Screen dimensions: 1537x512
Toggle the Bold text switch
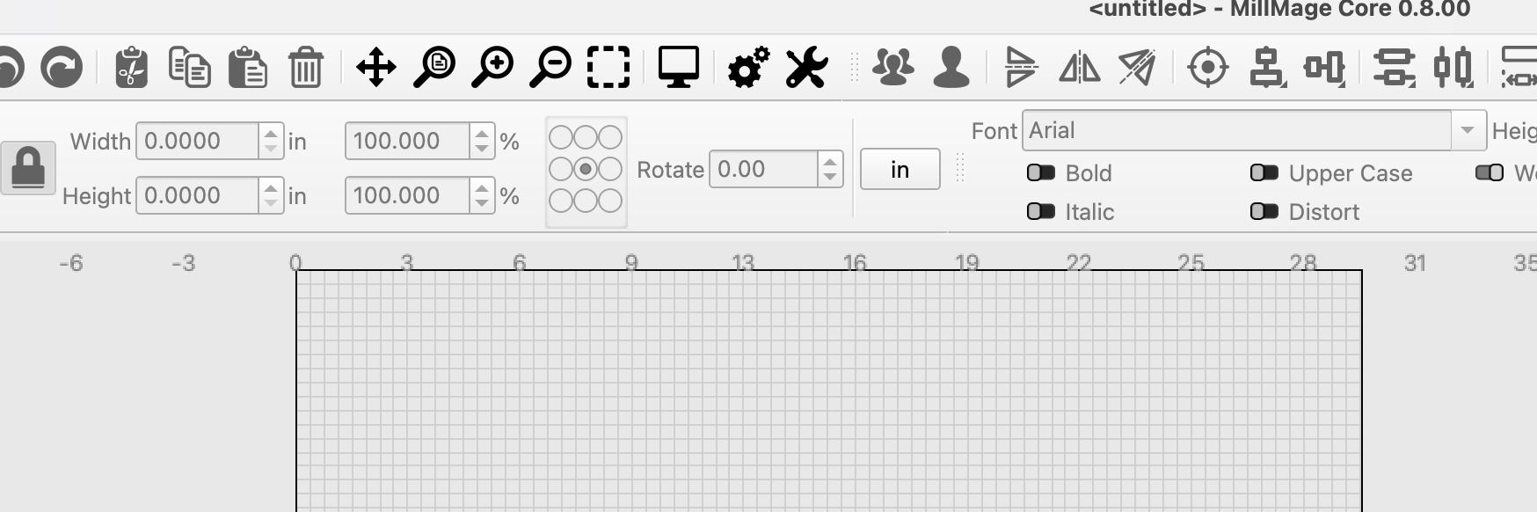pyautogui.click(x=1041, y=172)
